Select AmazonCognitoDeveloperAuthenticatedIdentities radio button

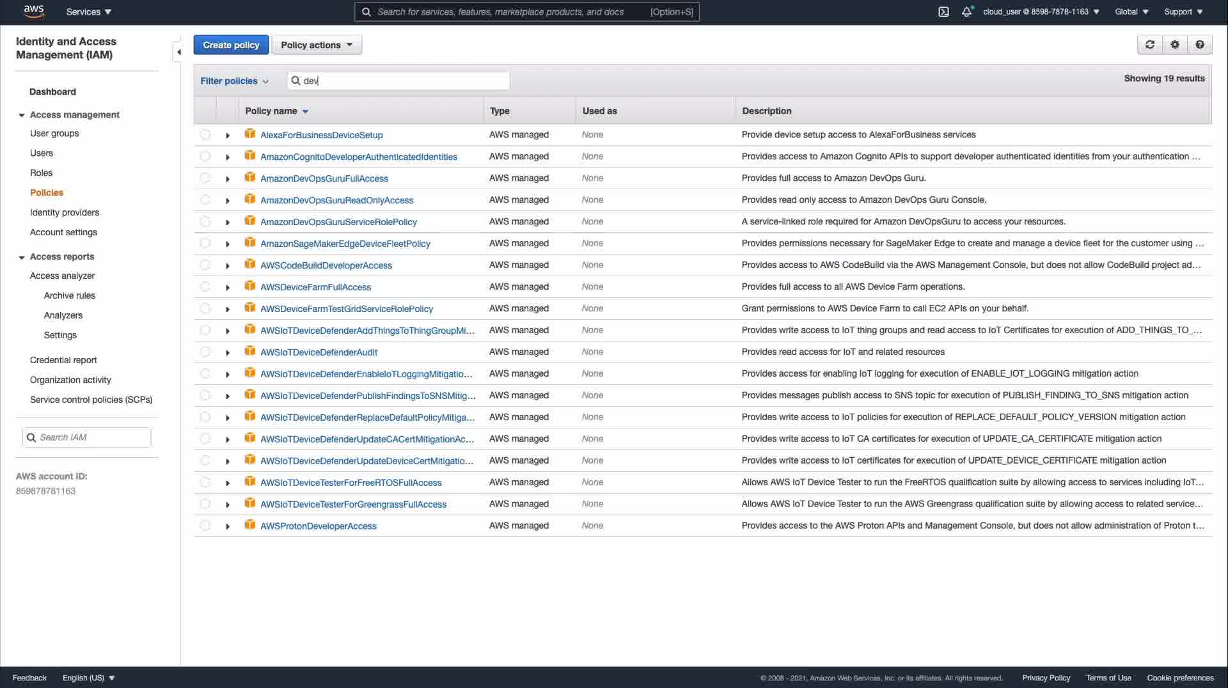coord(205,156)
